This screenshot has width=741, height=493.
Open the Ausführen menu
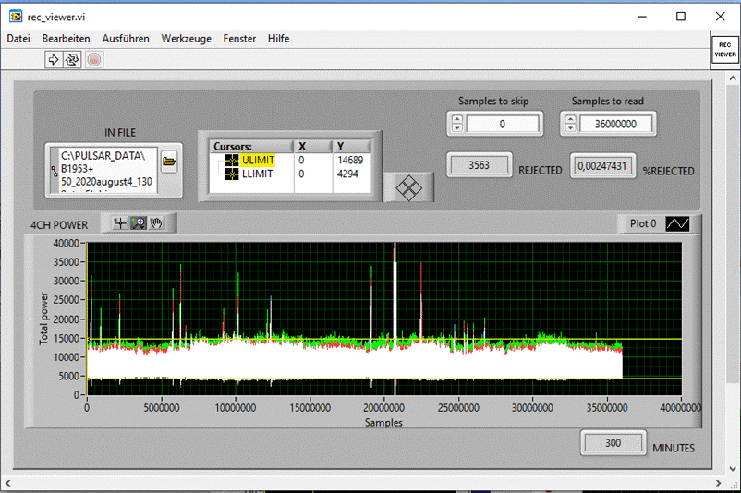coord(126,39)
